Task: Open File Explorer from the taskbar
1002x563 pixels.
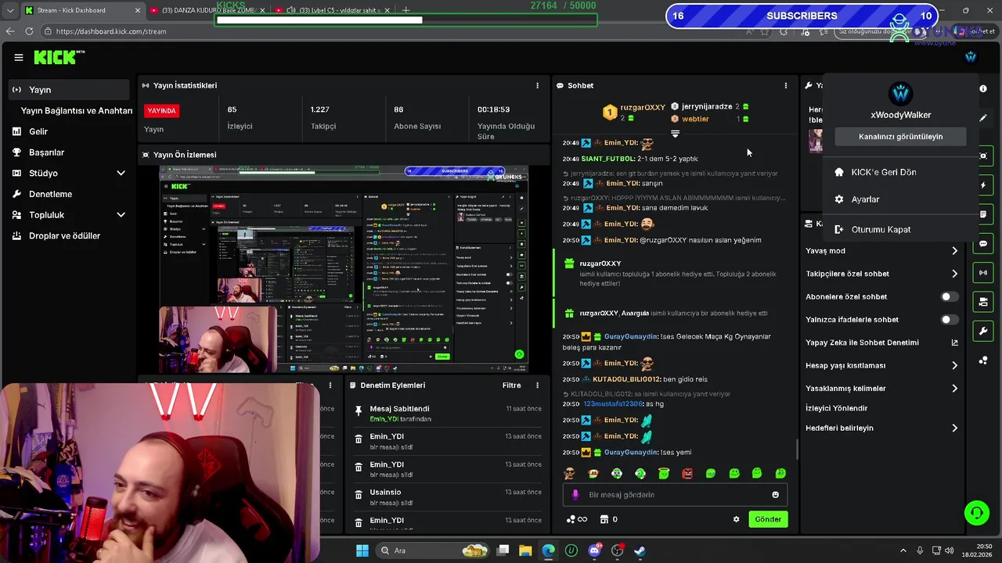Action: (x=525, y=550)
